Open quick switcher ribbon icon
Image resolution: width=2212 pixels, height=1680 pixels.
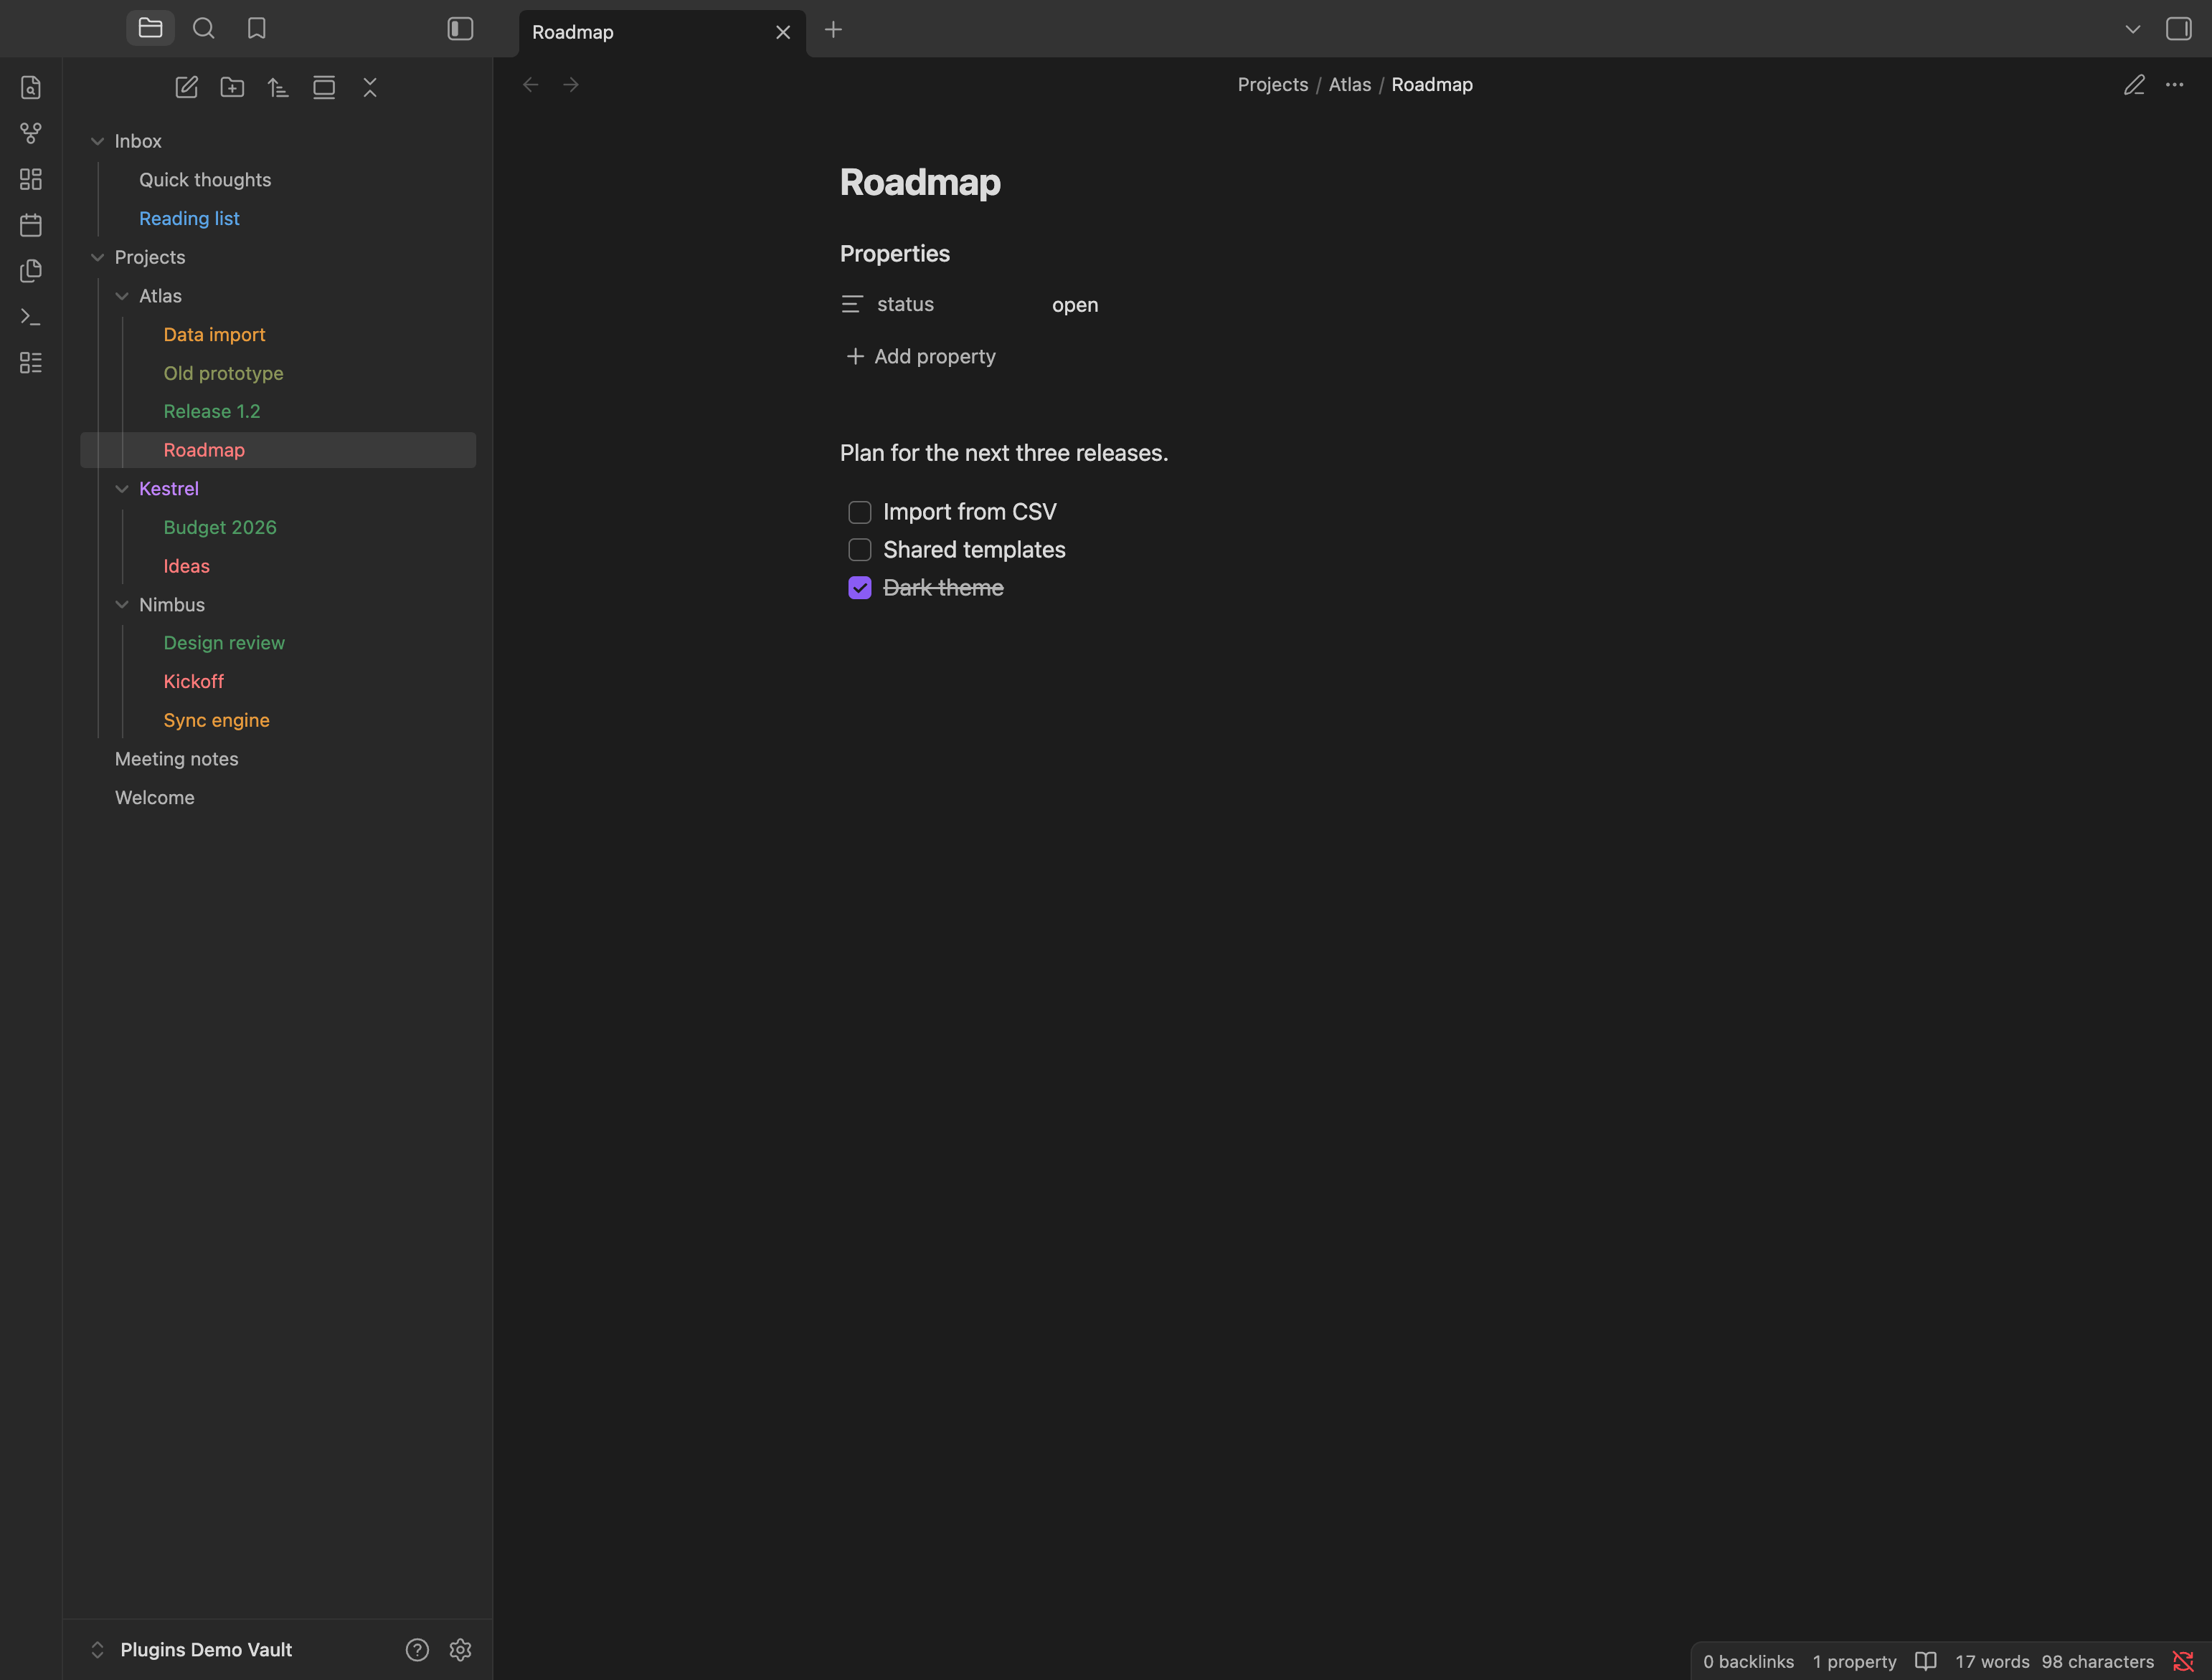(31, 88)
